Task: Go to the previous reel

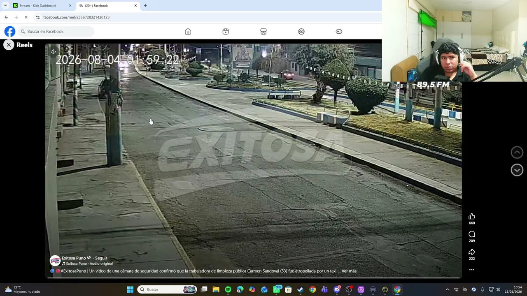Action: click(x=517, y=152)
